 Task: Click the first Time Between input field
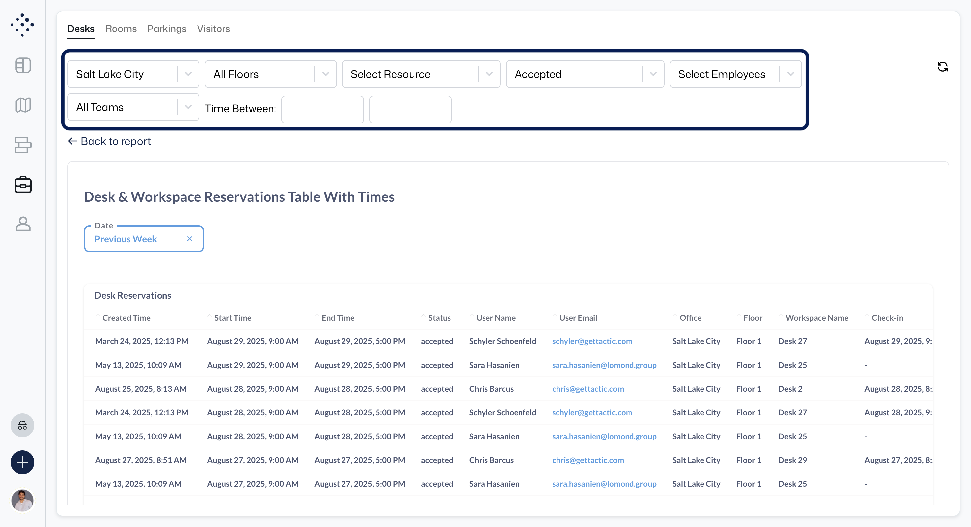(x=322, y=109)
